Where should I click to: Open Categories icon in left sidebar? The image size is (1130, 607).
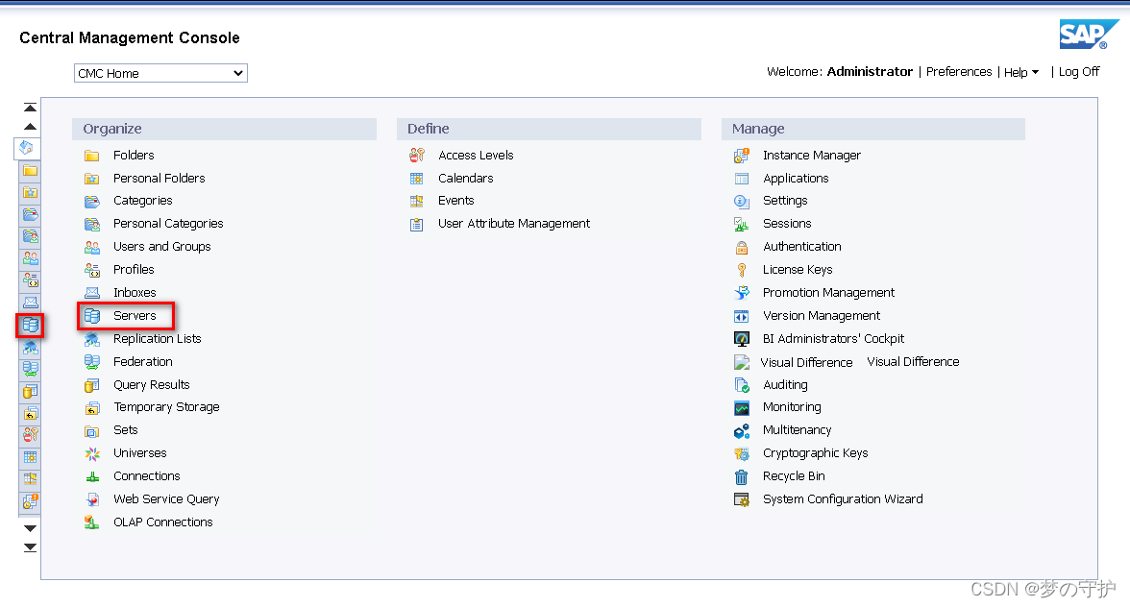(31, 214)
